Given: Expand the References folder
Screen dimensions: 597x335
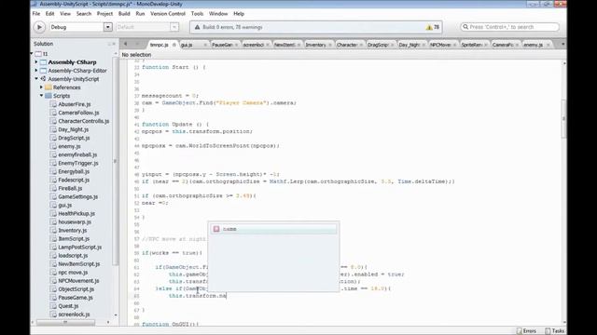Looking at the screenshot, I should pyautogui.click(x=41, y=87).
